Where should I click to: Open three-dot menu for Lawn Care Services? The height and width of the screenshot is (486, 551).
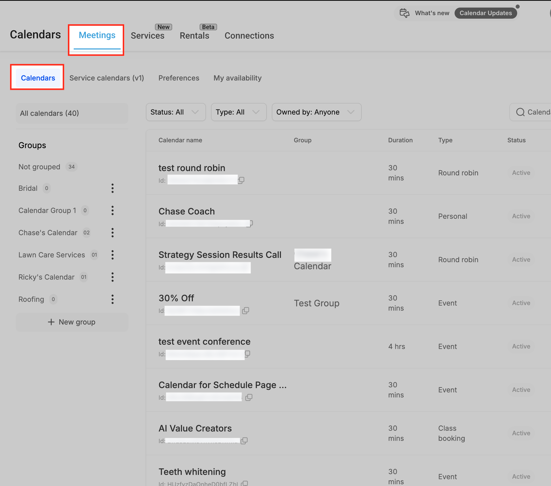112,255
